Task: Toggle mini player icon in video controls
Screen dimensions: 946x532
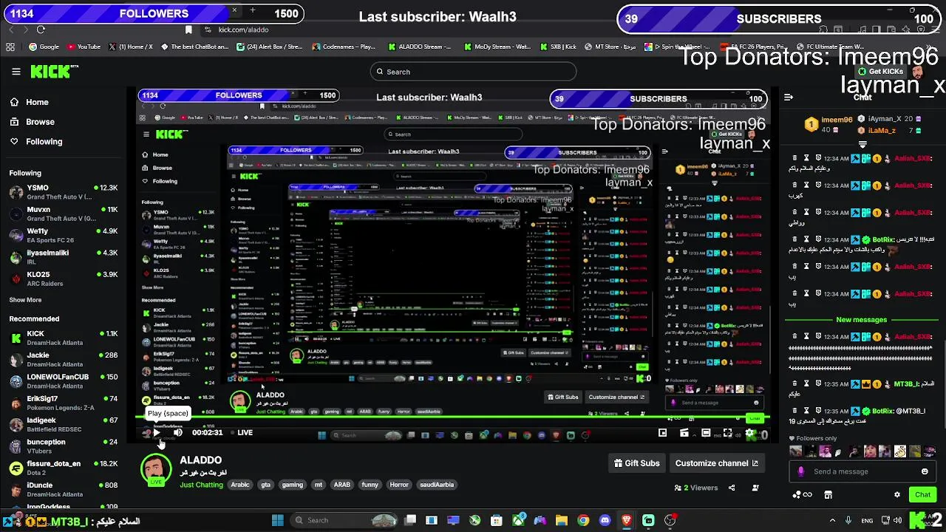Action: click(x=662, y=433)
